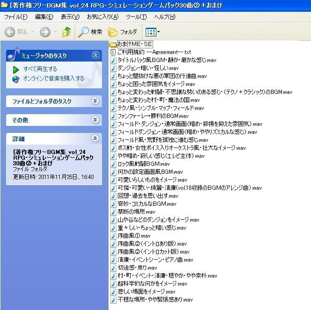This screenshot has width=311, height=310.
Task: Select file name フィールドダンジョン・通常画面(暗め・ややリズミカルな感じ).wav
Action: click(187, 132)
